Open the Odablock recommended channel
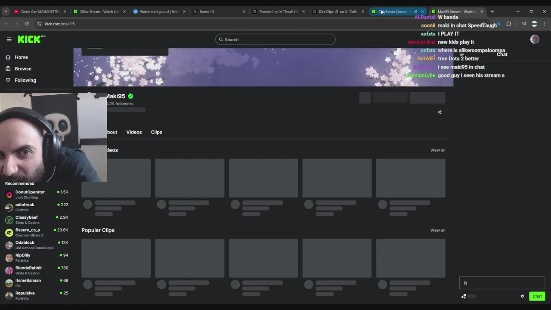This screenshot has width=551, height=310. pyautogui.click(x=37, y=245)
